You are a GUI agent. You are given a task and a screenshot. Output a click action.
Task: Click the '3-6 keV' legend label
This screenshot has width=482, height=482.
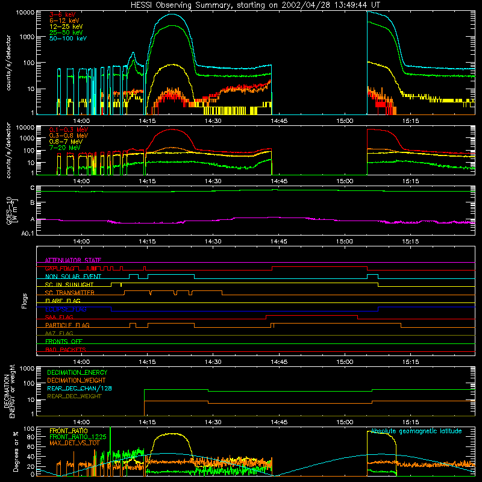pos(62,14)
